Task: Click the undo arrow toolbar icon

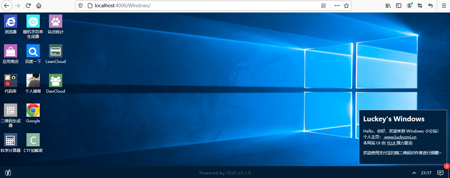Action: point(430,6)
